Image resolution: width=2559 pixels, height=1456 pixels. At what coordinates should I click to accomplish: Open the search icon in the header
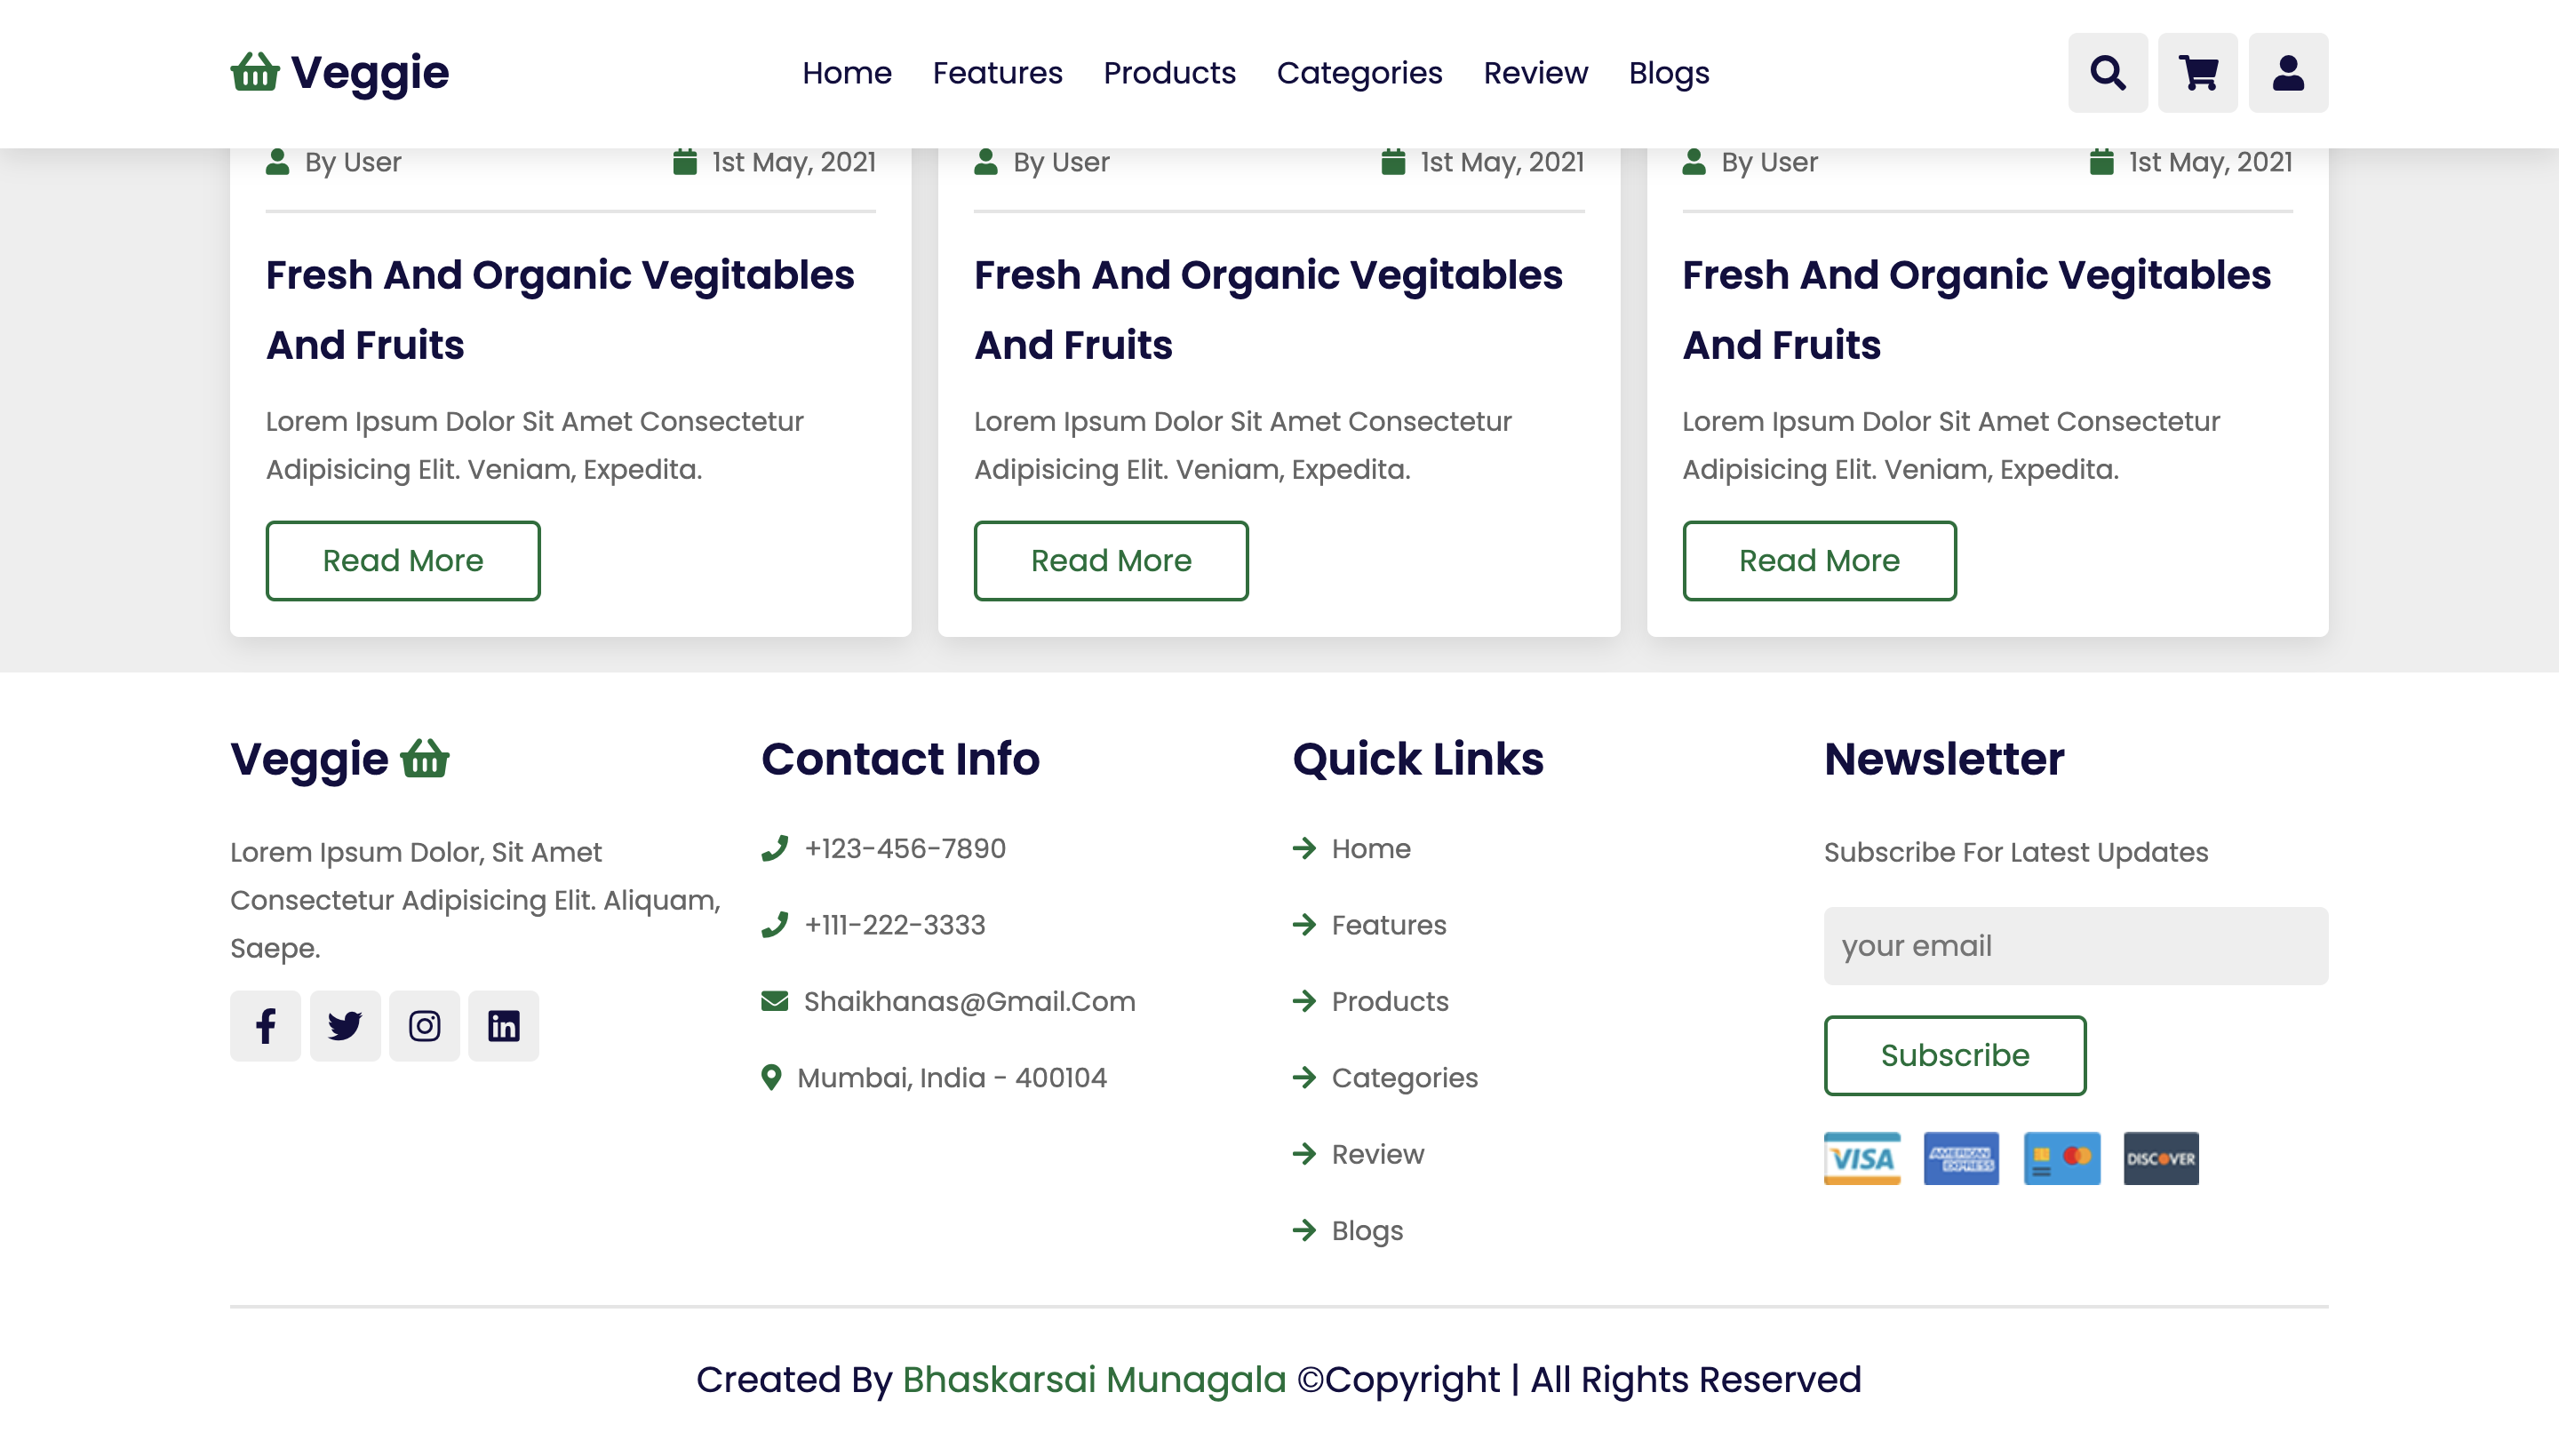pos(2106,72)
